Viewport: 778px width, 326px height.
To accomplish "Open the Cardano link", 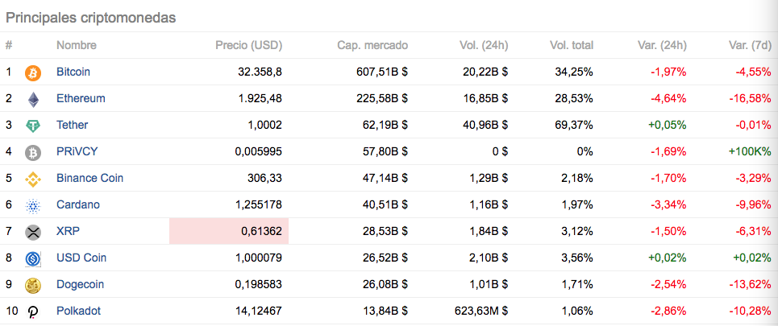I will (x=78, y=204).
